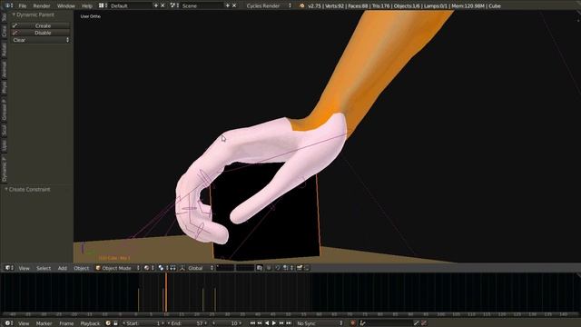Click the scene browse icon
This screenshot has width=581, height=327.
(174, 5)
